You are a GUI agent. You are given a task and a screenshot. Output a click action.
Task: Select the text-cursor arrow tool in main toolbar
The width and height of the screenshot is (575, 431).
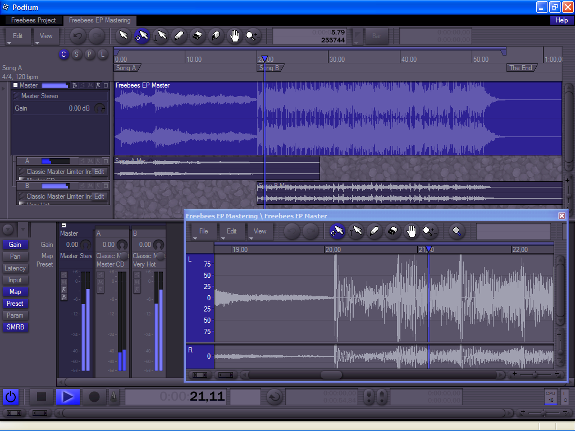pos(160,35)
